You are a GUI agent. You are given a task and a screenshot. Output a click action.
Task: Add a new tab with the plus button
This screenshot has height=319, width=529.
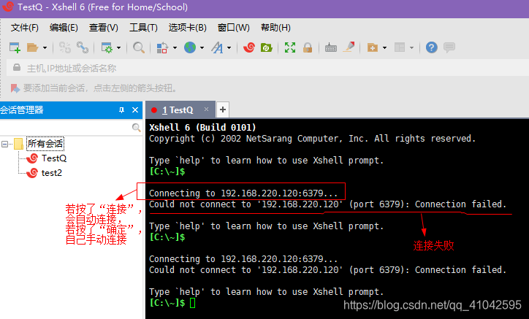click(223, 109)
